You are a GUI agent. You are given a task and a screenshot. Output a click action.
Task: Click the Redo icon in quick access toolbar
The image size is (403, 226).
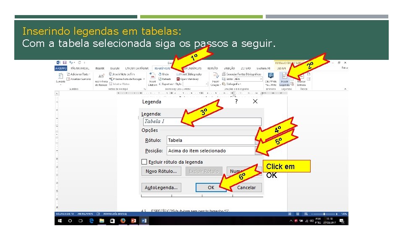pyautogui.click(x=79, y=62)
